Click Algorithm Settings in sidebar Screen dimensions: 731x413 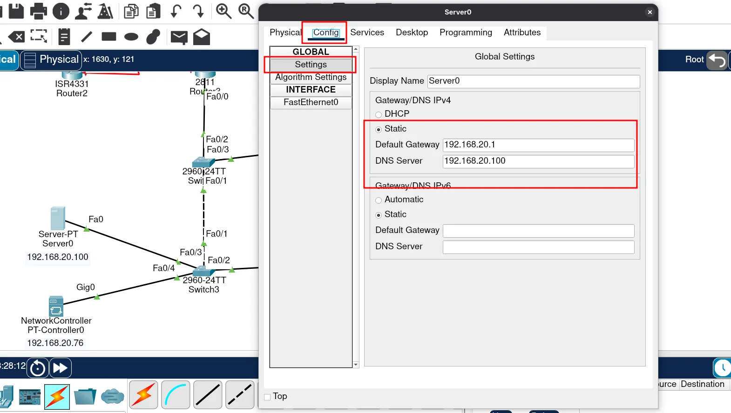pyautogui.click(x=311, y=77)
